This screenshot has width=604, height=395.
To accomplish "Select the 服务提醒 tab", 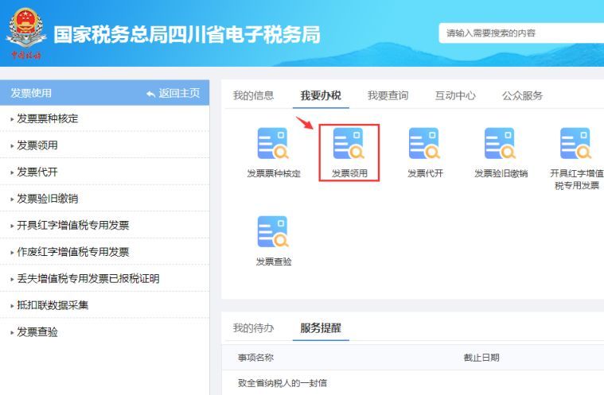I will pyautogui.click(x=321, y=328).
